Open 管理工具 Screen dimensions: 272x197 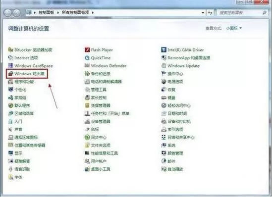(96, 90)
